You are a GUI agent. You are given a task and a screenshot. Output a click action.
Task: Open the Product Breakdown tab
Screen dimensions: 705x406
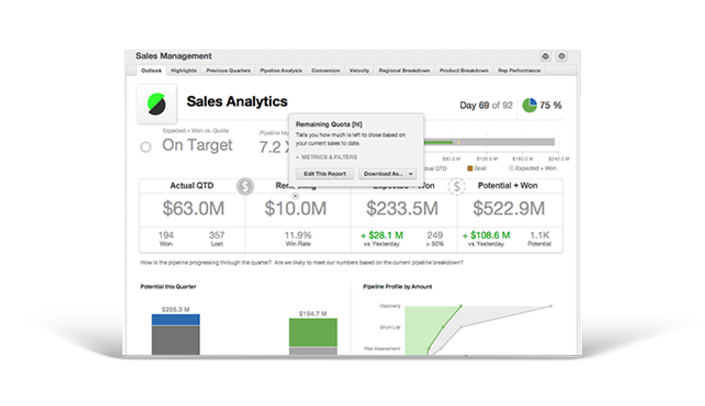tap(464, 70)
